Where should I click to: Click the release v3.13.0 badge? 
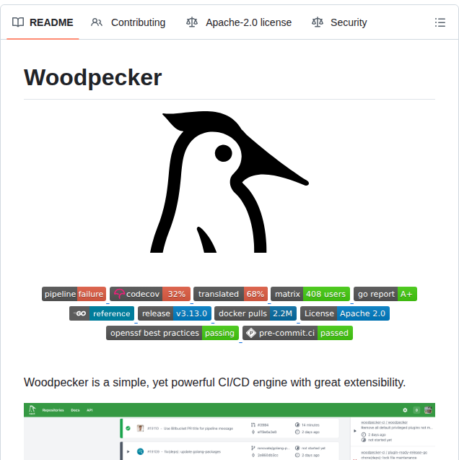point(175,313)
